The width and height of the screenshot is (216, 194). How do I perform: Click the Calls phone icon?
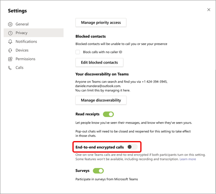[10, 68]
